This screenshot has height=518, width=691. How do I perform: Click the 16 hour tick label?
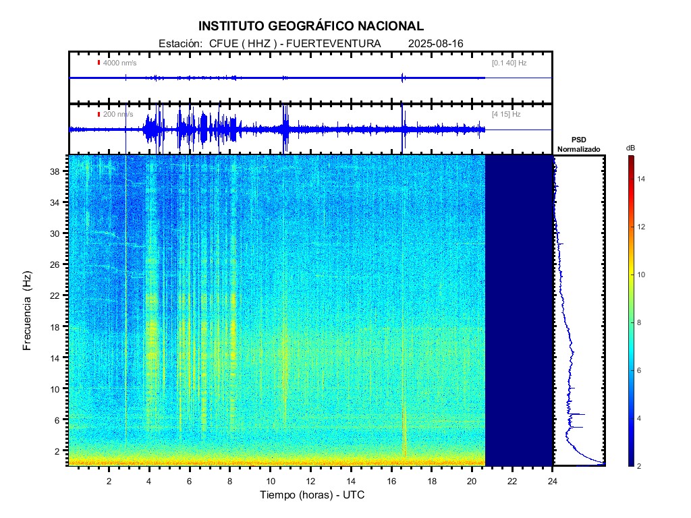(391, 481)
